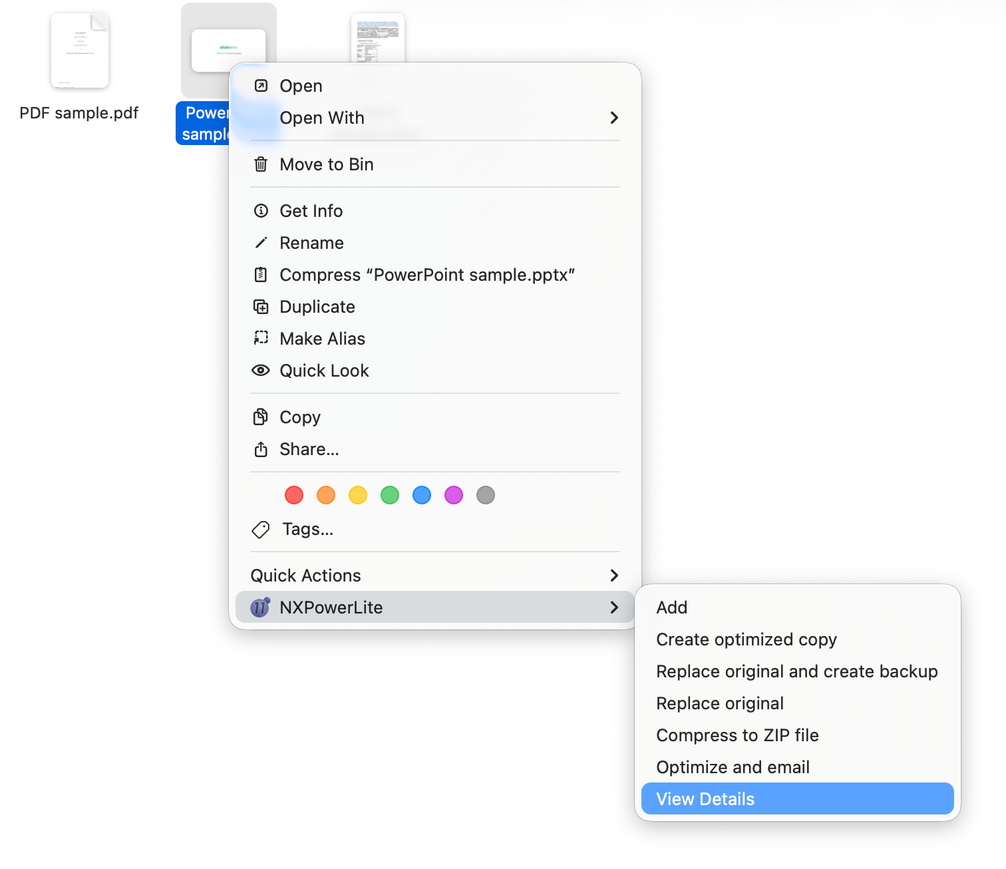This screenshot has height=869, width=1006.
Task: Expand the Open With submenu
Action: (x=613, y=118)
